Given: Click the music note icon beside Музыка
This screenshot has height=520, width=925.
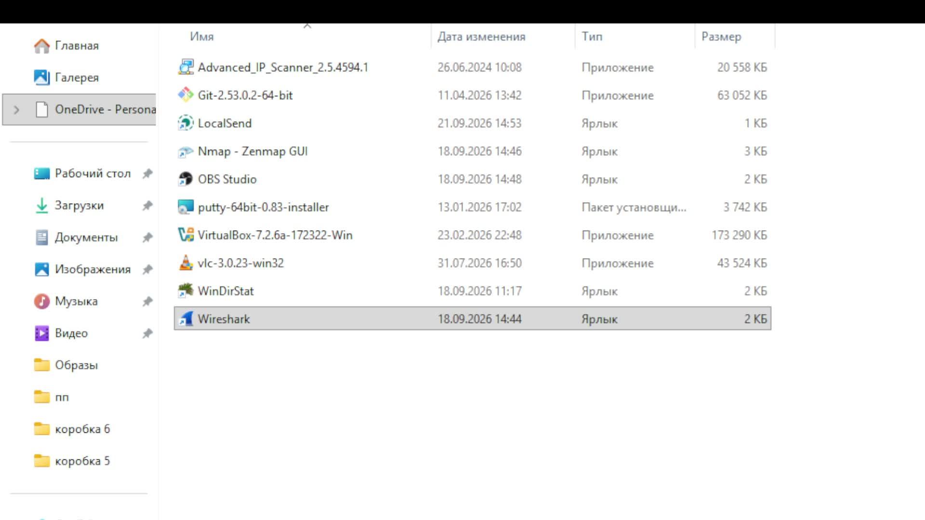Looking at the screenshot, I should [x=42, y=301].
